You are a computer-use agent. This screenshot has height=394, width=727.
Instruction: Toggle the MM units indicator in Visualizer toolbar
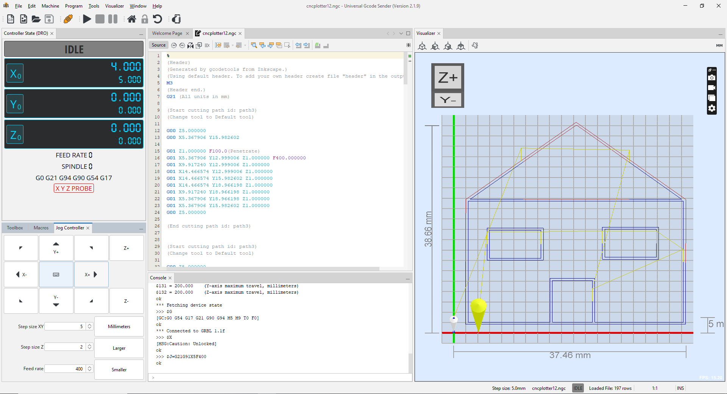coord(719,45)
